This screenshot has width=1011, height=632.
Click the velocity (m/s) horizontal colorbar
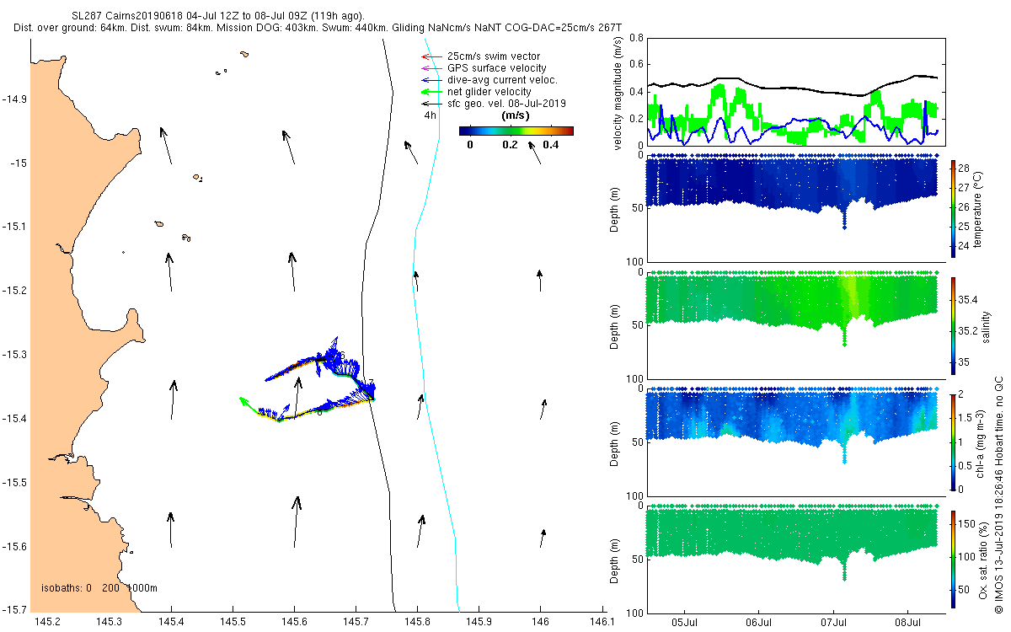(x=516, y=131)
